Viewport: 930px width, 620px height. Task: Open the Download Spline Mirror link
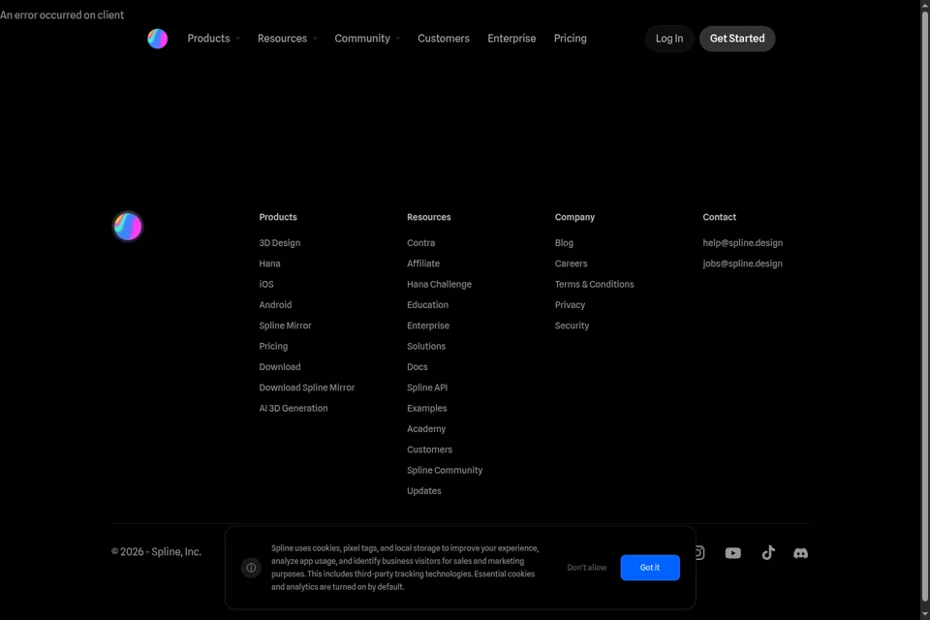click(x=307, y=387)
